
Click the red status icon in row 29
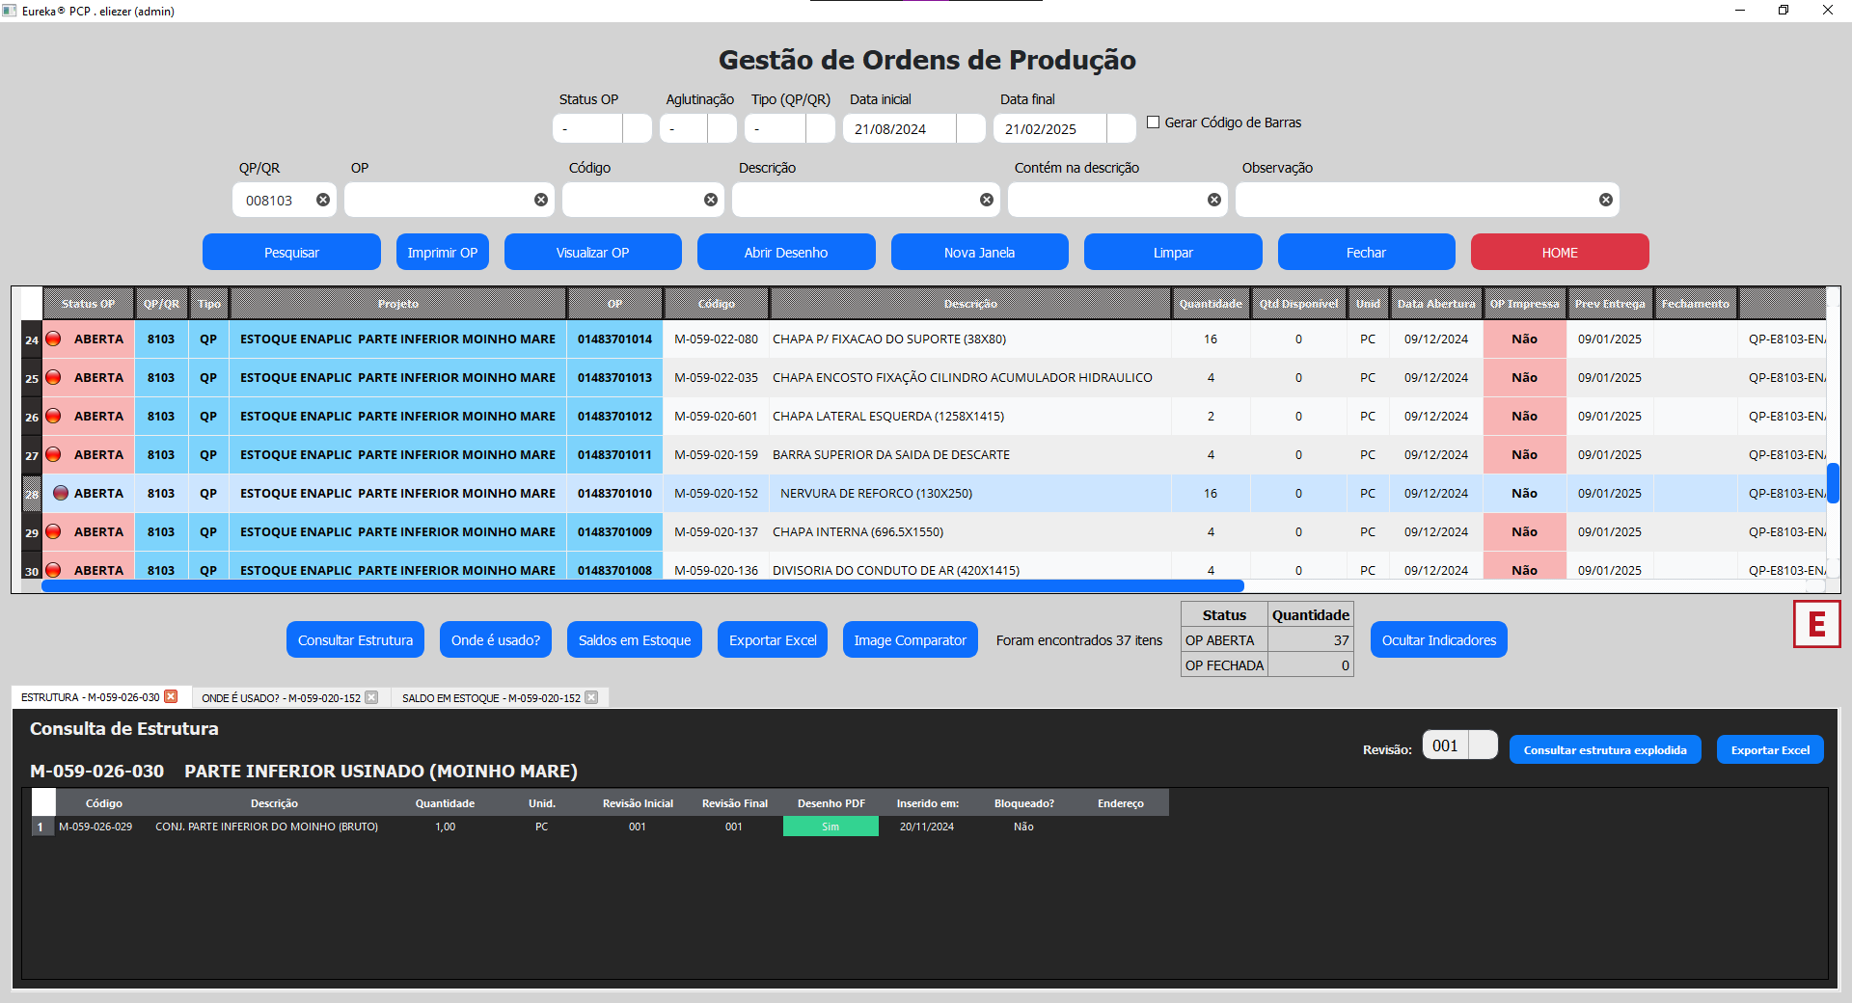point(54,531)
